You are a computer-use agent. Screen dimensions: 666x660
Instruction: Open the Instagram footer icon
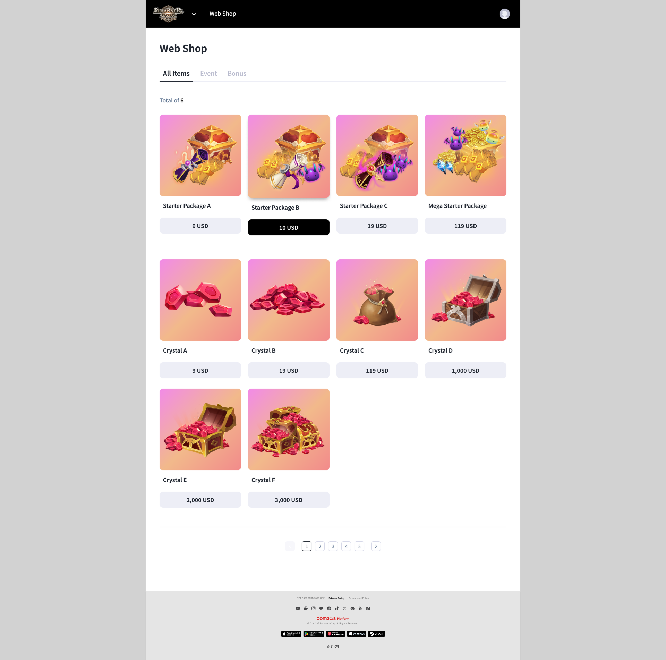313,608
